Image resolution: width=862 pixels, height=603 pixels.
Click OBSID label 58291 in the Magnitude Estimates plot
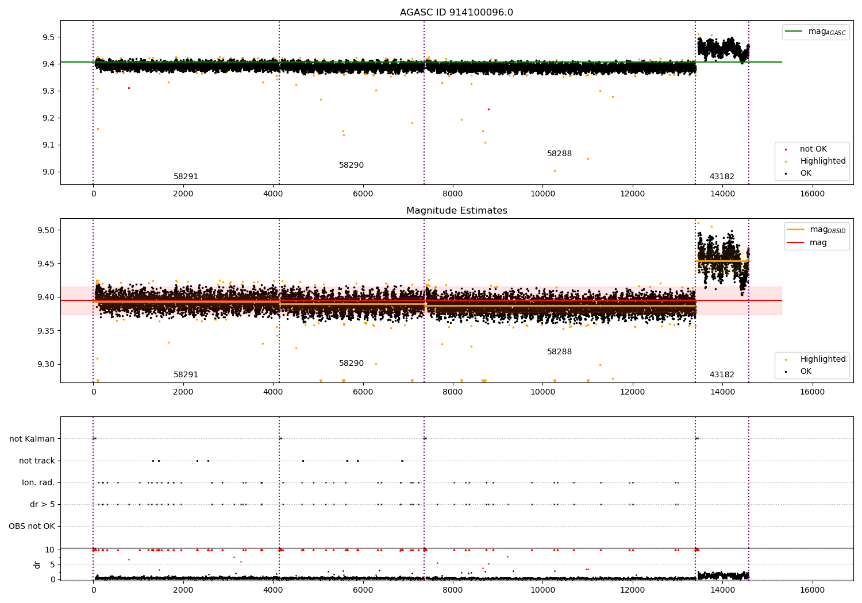coord(186,375)
